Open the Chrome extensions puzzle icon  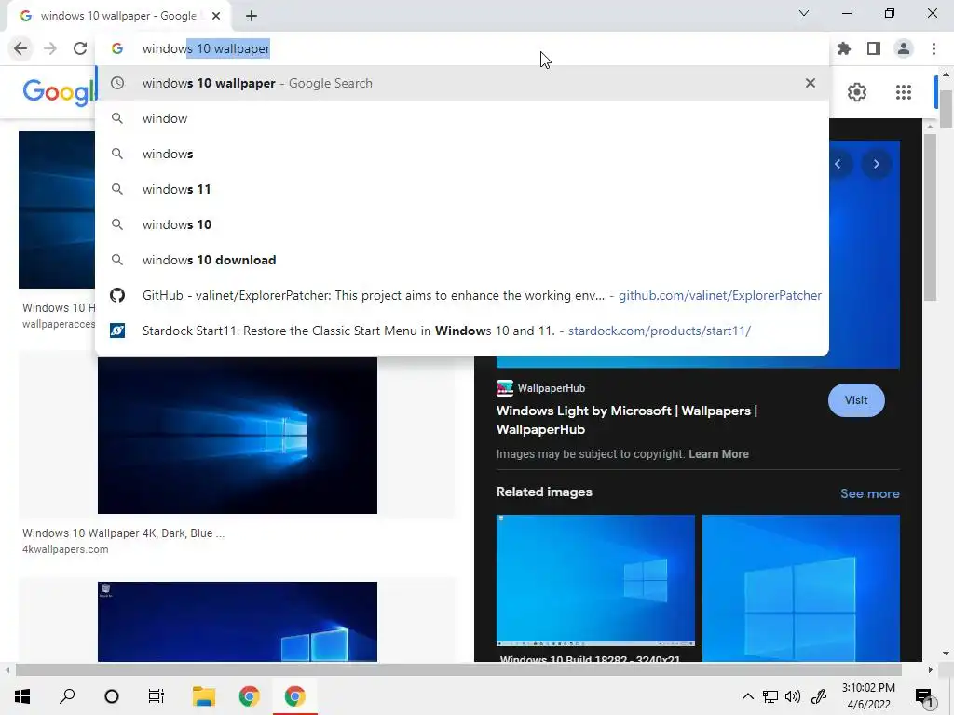point(844,48)
